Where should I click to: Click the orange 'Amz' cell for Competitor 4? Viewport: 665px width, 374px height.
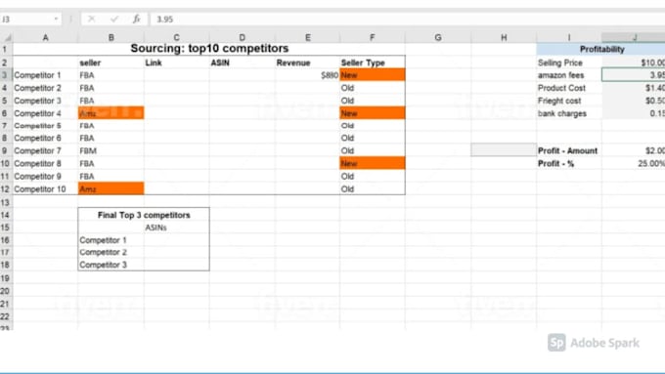tap(111, 113)
